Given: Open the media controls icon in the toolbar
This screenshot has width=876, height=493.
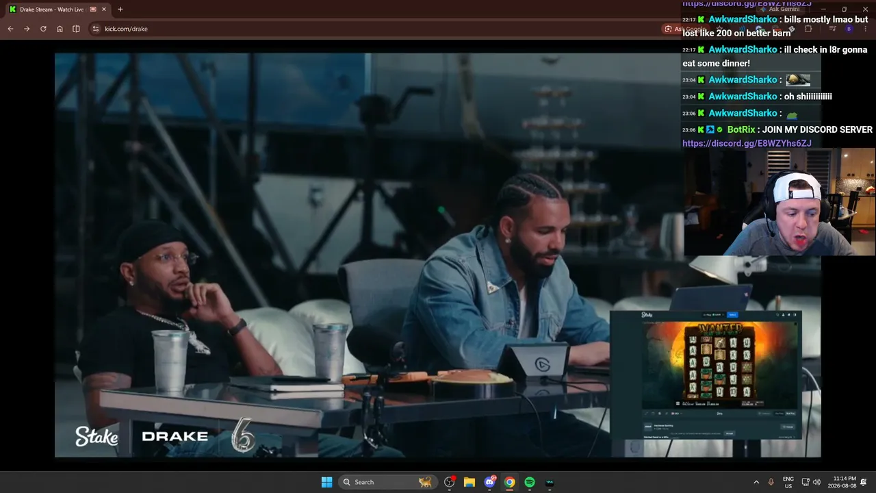Looking at the screenshot, I should (832, 29).
